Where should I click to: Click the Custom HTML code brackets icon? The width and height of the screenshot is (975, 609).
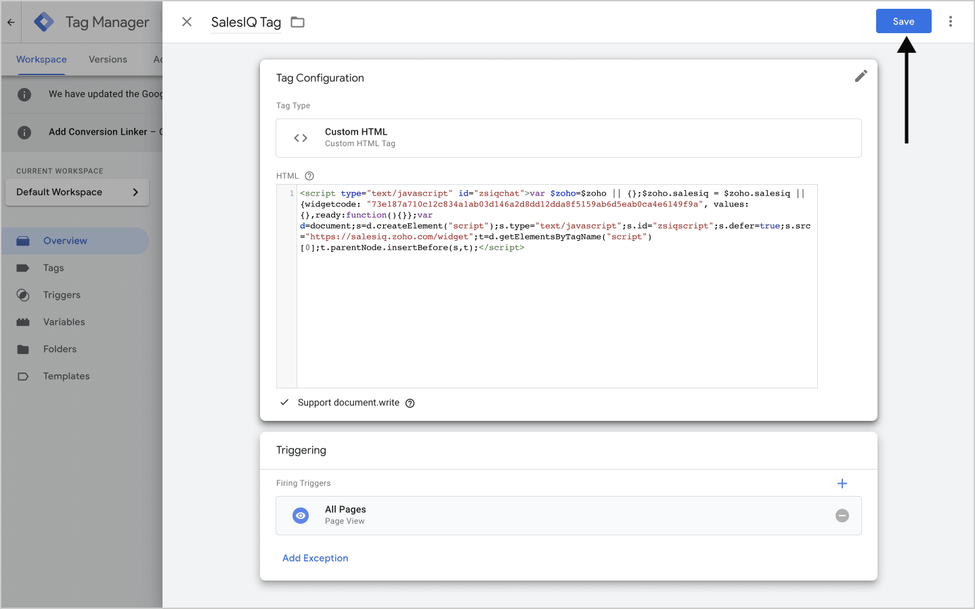click(301, 138)
